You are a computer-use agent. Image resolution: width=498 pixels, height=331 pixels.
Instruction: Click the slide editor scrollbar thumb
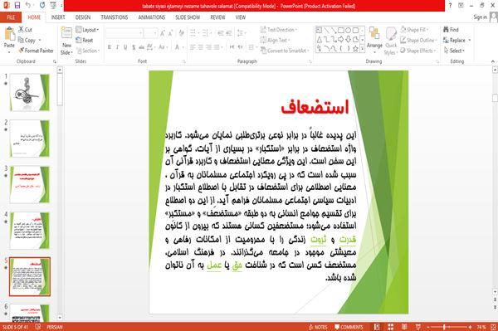(x=495, y=98)
